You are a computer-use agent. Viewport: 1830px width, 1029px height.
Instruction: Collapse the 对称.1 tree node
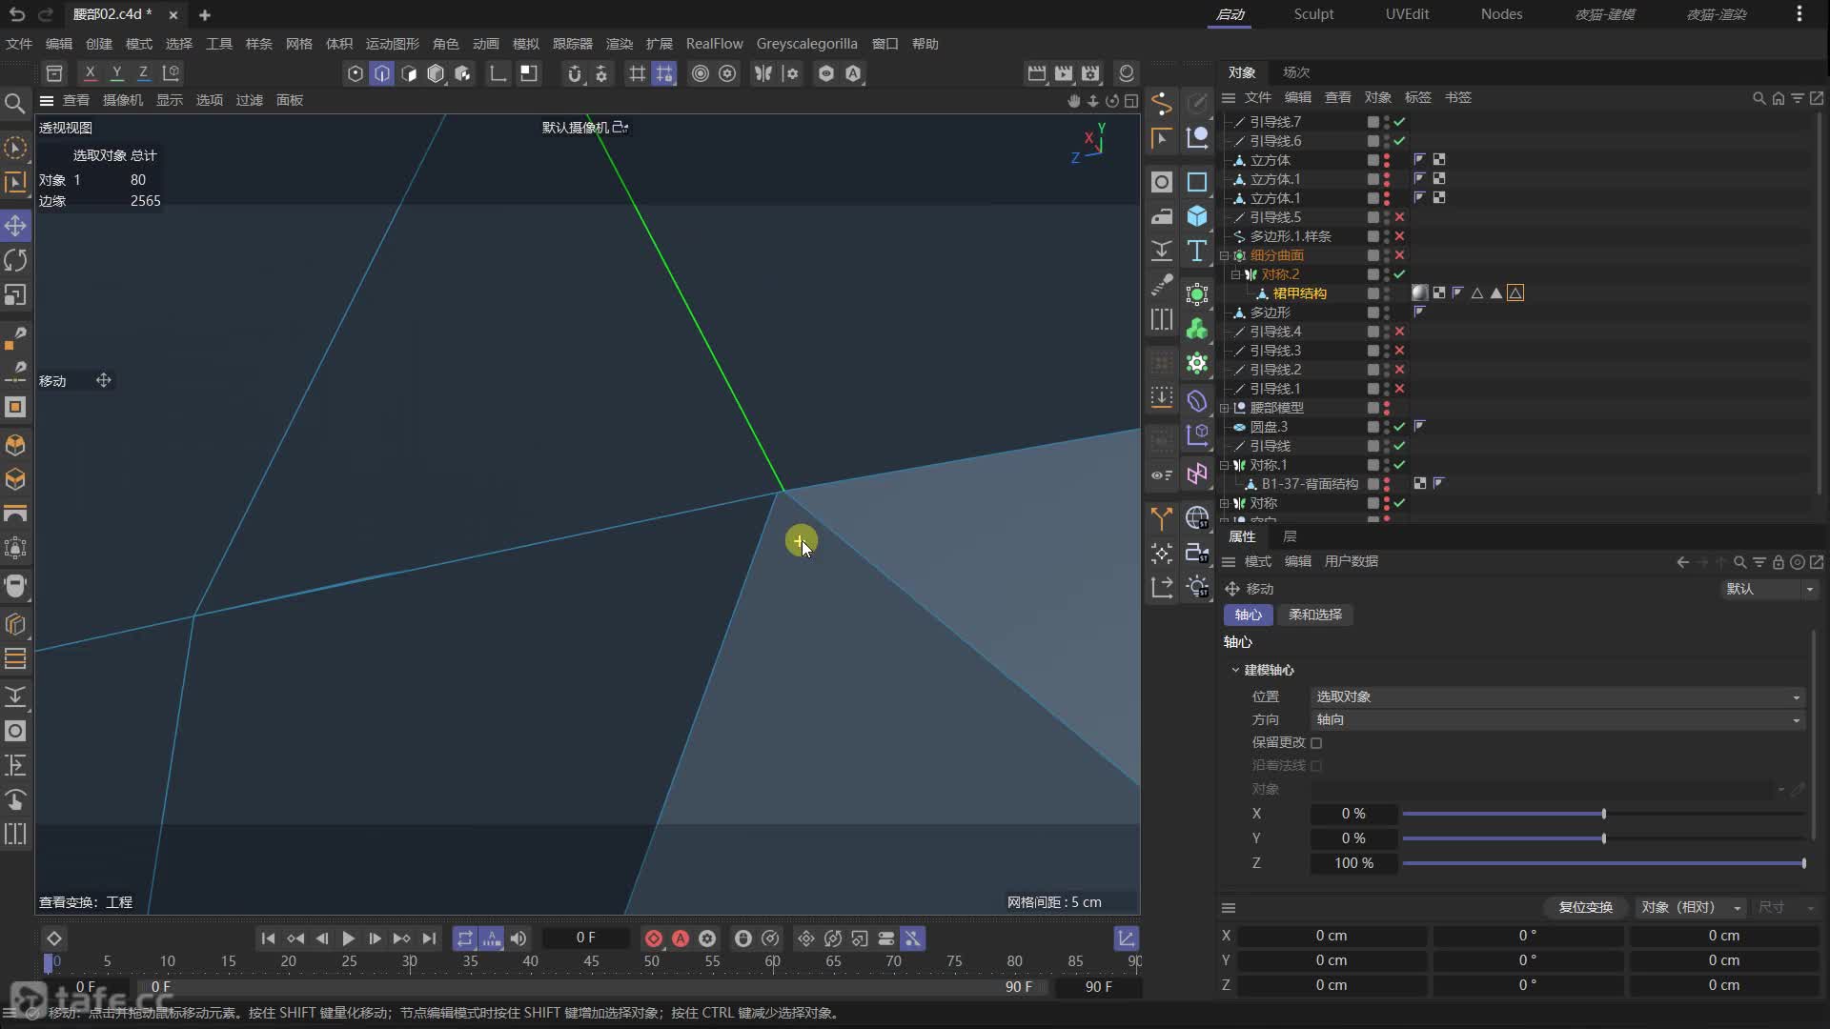point(1225,465)
